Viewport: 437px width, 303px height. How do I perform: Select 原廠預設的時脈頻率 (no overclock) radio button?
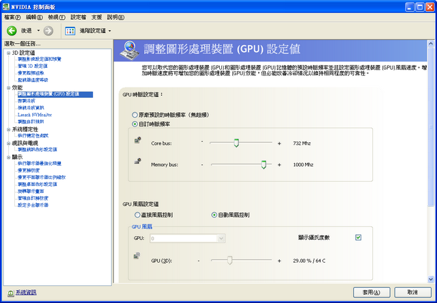135,115
